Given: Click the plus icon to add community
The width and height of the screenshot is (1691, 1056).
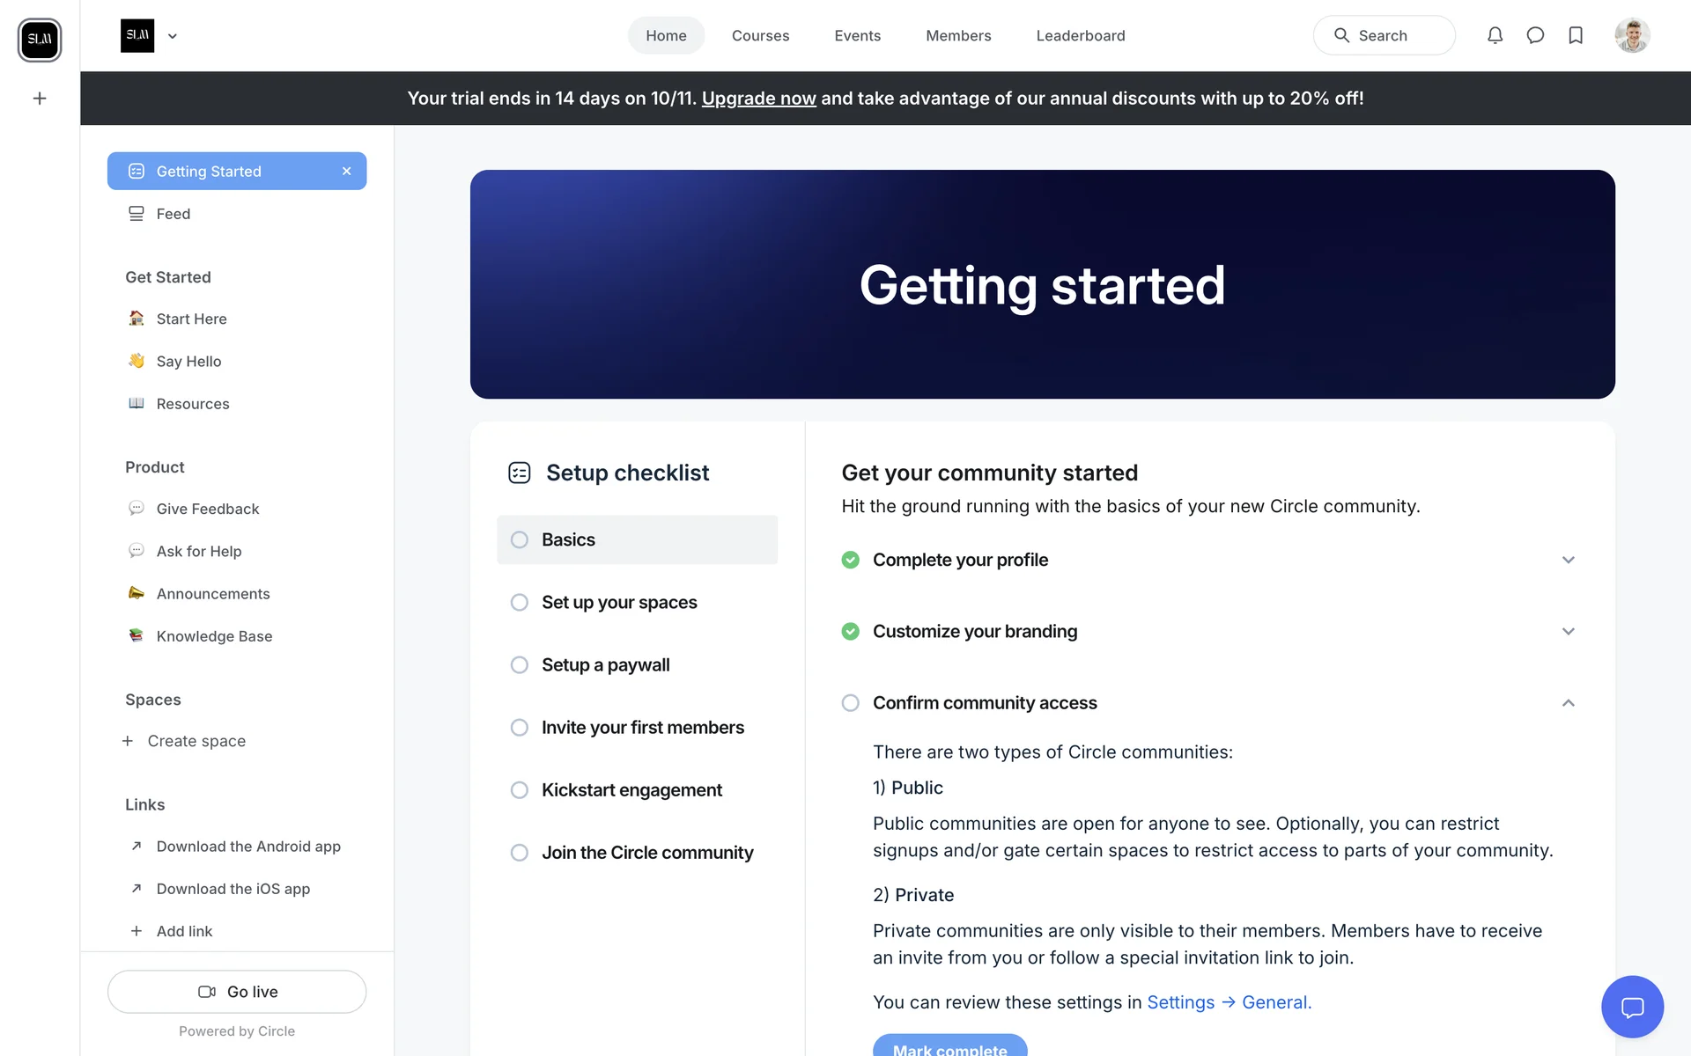Looking at the screenshot, I should pos(40,99).
